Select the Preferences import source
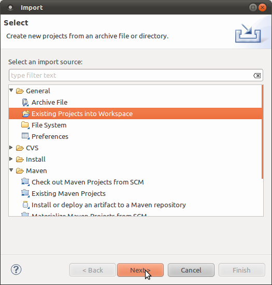 coord(50,136)
